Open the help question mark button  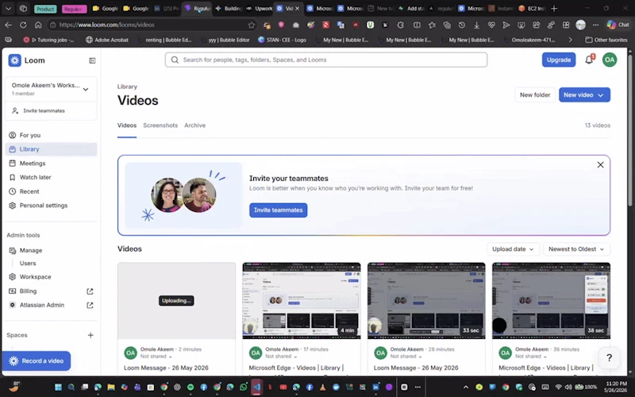[609, 357]
